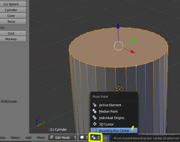Screen dimensions: 180x142
Task: Select Individual Origins pivot option
Action: click(x=114, y=118)
